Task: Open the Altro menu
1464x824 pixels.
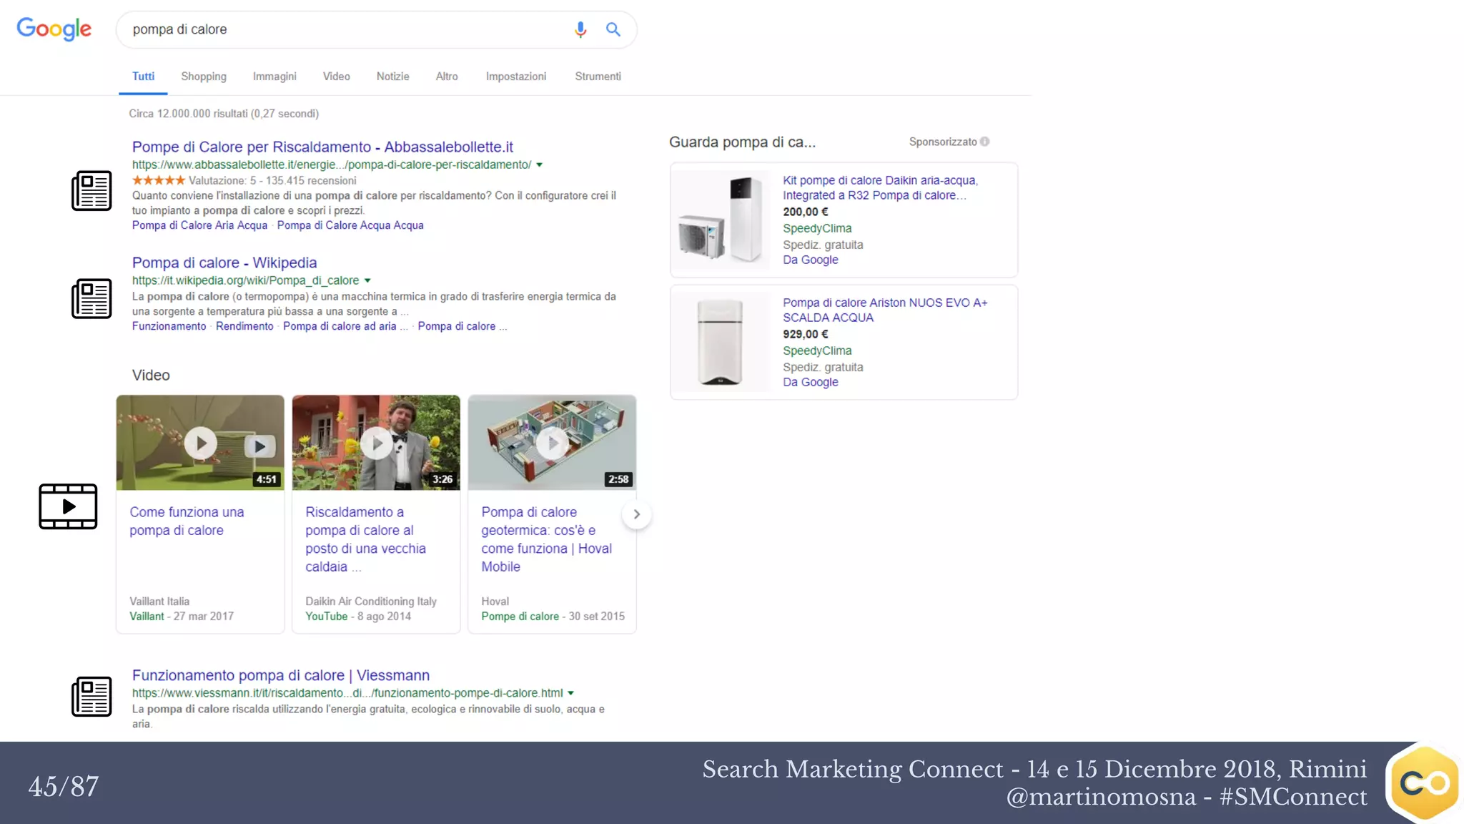Action: click(447, 77)
